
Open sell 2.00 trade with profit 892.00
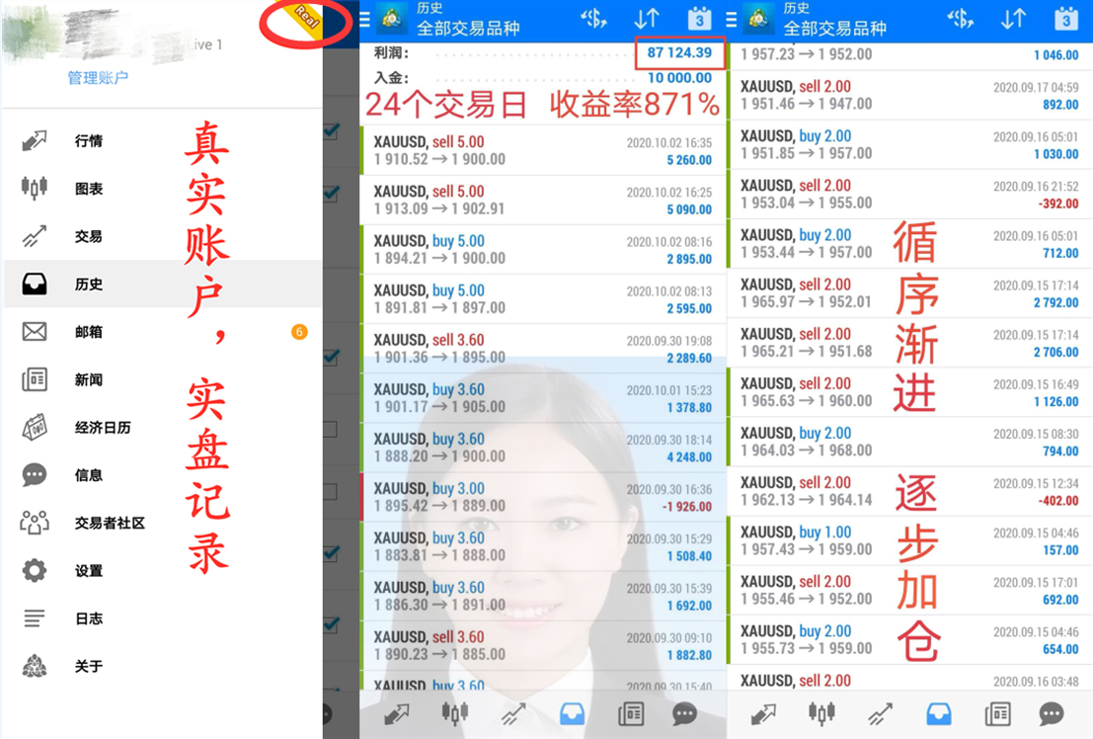(909, 95)
